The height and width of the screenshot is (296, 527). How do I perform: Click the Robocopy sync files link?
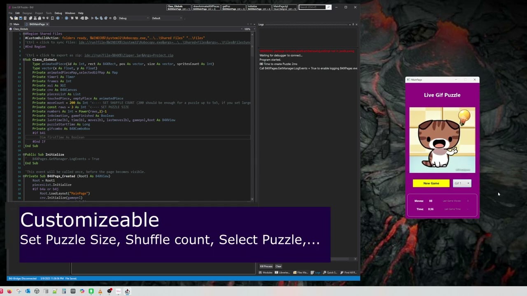pos(164,42)
